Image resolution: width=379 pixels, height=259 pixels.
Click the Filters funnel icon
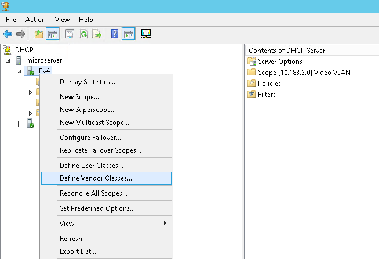point(252,94)
